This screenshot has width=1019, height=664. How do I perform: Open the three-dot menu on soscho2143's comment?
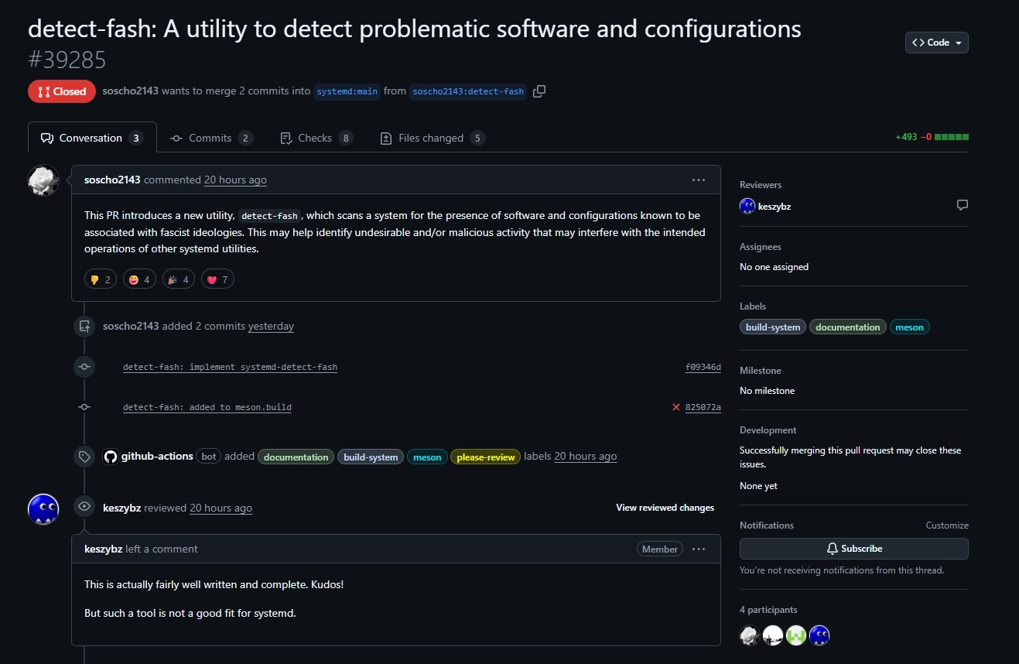click(699, 180)
